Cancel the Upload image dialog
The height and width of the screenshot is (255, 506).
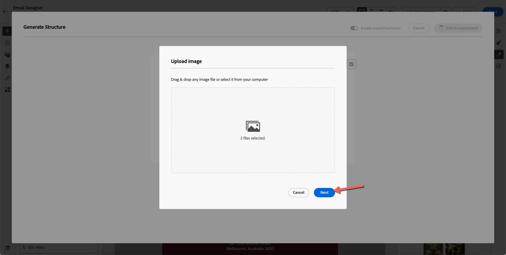pyautogui.click(x=298, y=192)
